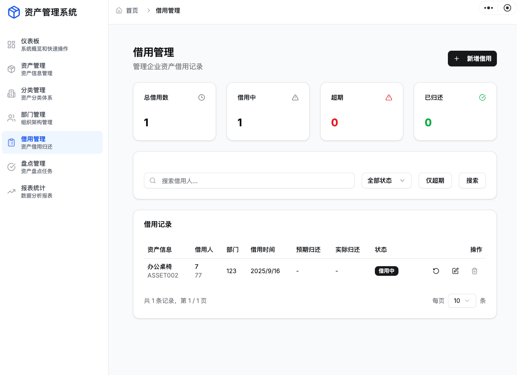The image size is (517, 375).
Task: Click the blue cube app logo
Action: (14, 12)
